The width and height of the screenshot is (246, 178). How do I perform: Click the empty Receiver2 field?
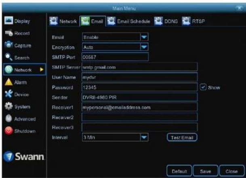click(139, 117)
